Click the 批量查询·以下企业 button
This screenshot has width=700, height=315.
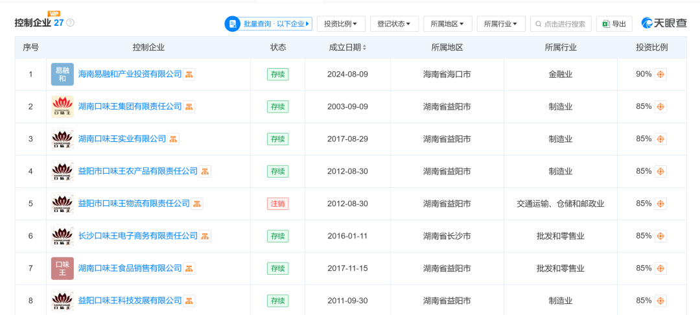pos(268,23)
